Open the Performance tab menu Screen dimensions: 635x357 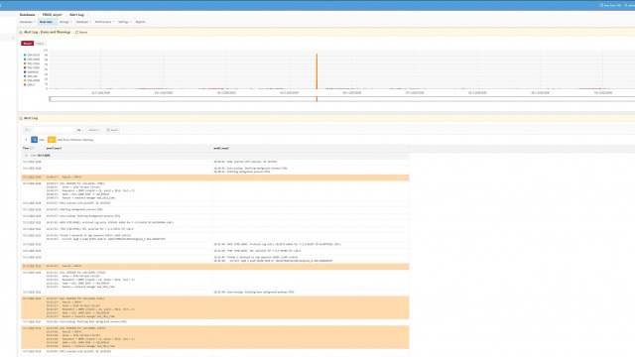coord(104,22)
